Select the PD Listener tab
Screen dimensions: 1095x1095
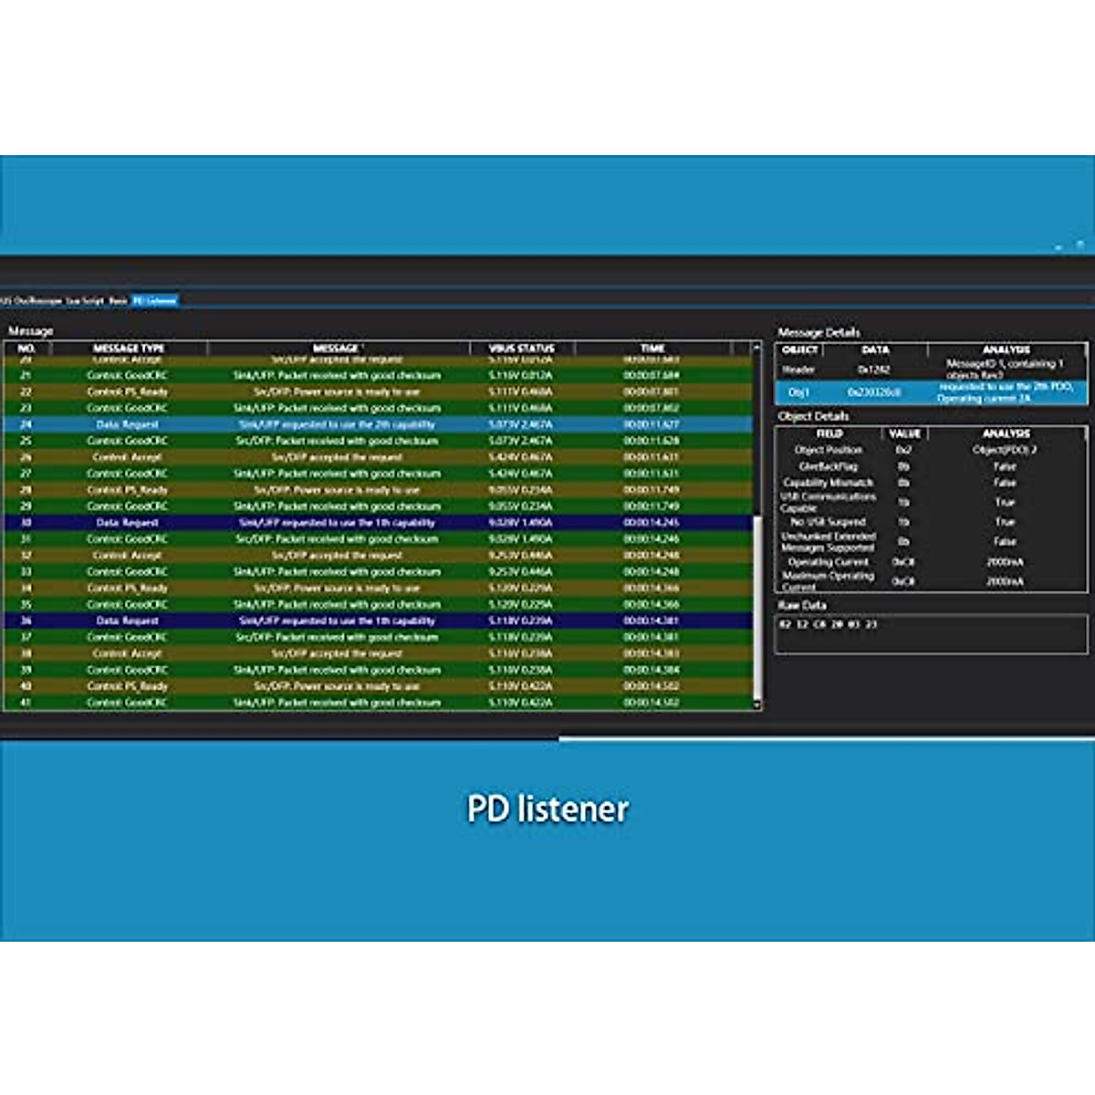(154, 300)
